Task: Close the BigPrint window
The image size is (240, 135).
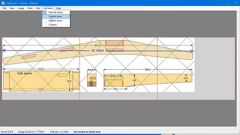Action: pos(235,3)
